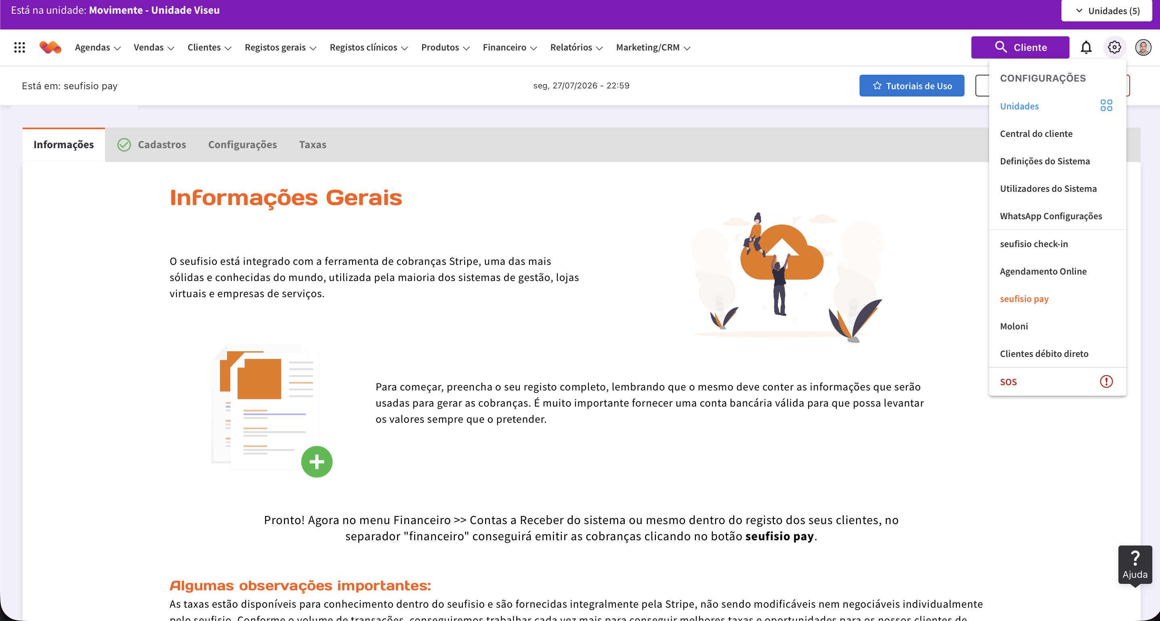This screenshot has width=1160, height=621.
Task: Click the CONFIGURAÇÕES menu header
Action: click(1042, 78)
